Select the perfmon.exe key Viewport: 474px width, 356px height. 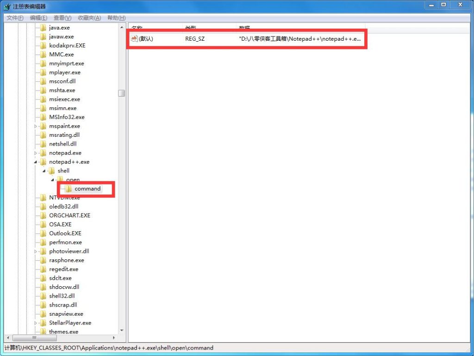pyautogui.click(x=65, y=242)
